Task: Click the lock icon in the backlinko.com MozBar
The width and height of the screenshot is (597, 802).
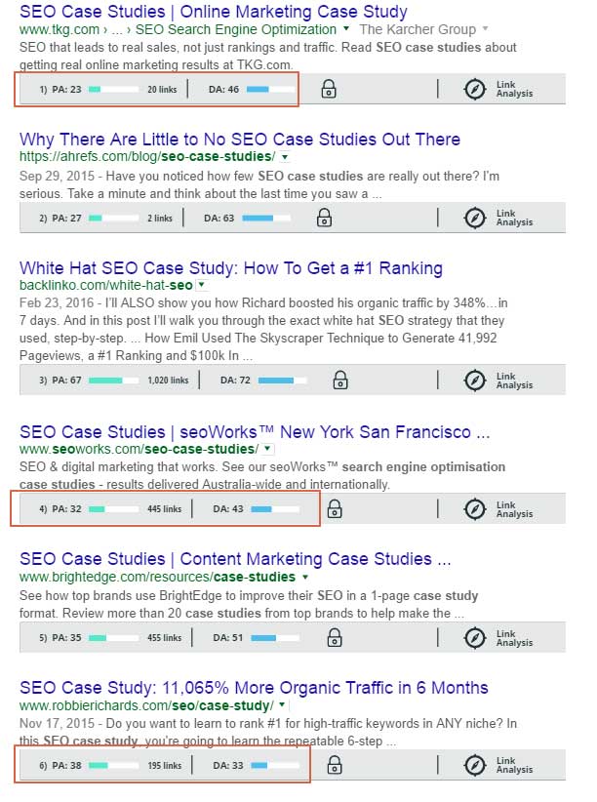Action: coord(338,380)
